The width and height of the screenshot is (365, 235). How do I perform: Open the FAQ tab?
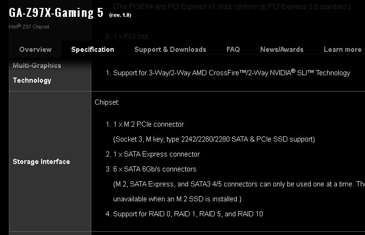click(233, 50)
